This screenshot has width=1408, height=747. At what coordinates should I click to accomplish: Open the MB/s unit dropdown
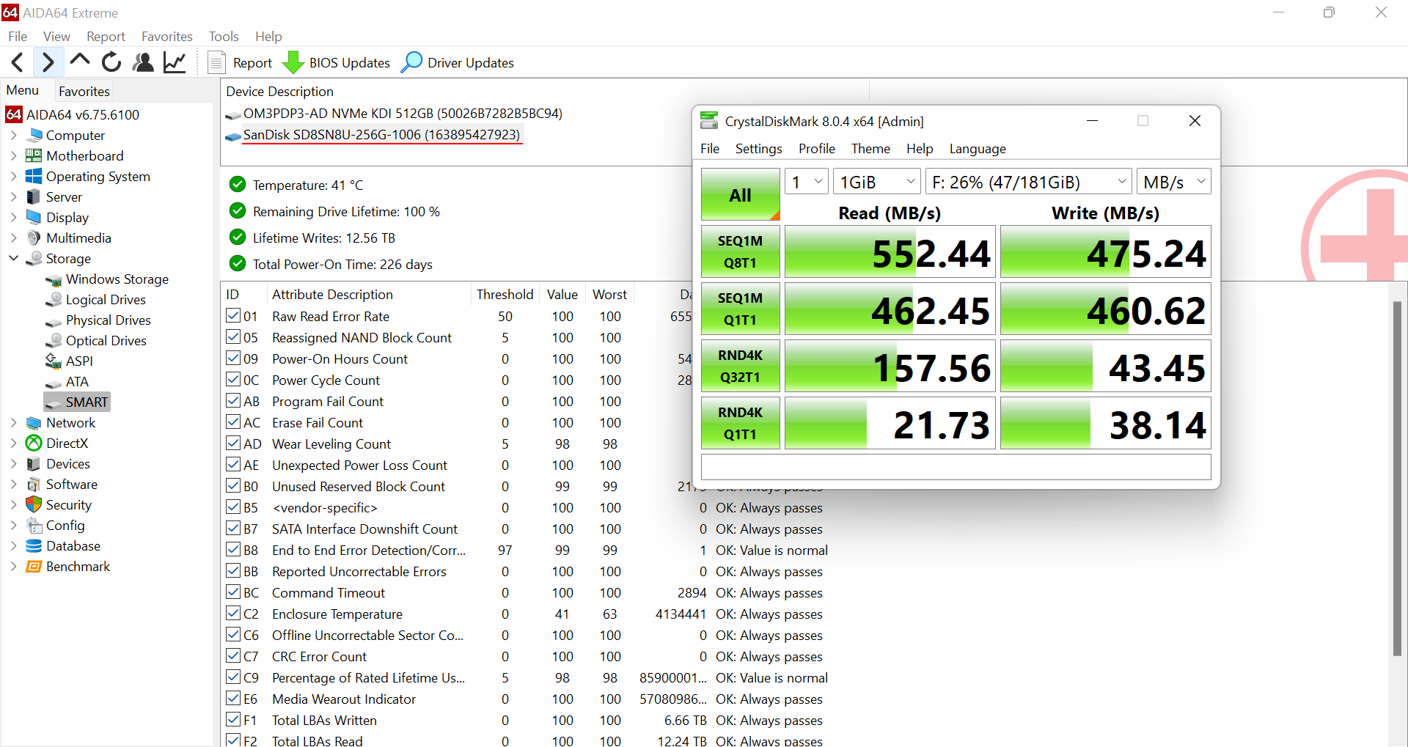1173,182
